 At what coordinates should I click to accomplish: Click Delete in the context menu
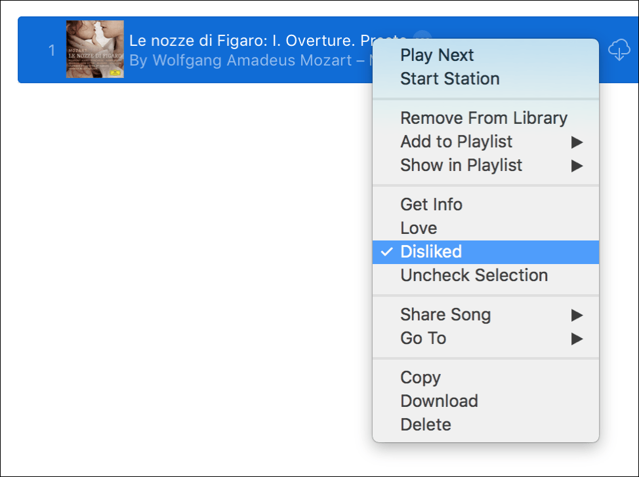(426, 425)
